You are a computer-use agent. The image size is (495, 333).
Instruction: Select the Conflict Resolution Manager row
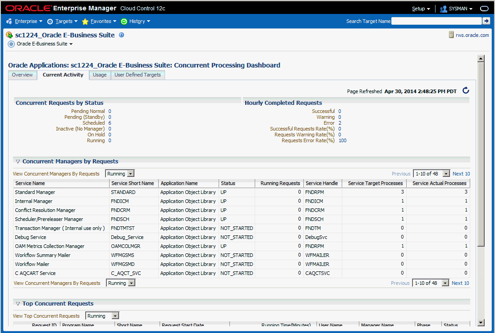(242, 210)
